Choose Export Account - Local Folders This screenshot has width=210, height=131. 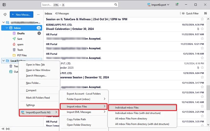tap(84, 94)
